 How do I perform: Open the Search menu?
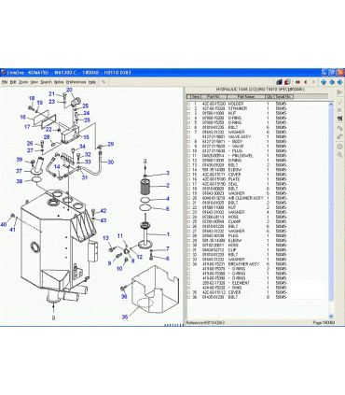46,82
